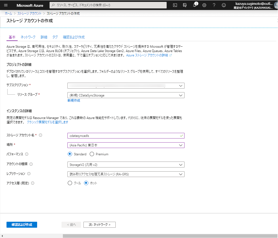Choose the ホット access tier
Viewport: 278px width, 238px height.
[86, 183]
